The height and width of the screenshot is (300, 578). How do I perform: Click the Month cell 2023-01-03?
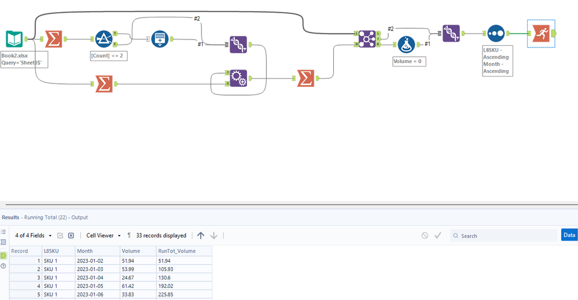tap(97, 269)
